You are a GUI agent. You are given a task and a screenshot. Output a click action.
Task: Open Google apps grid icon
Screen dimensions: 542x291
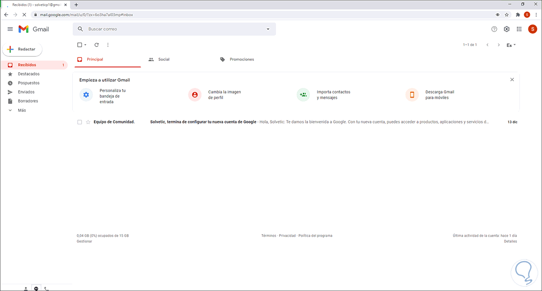[519, 29]
